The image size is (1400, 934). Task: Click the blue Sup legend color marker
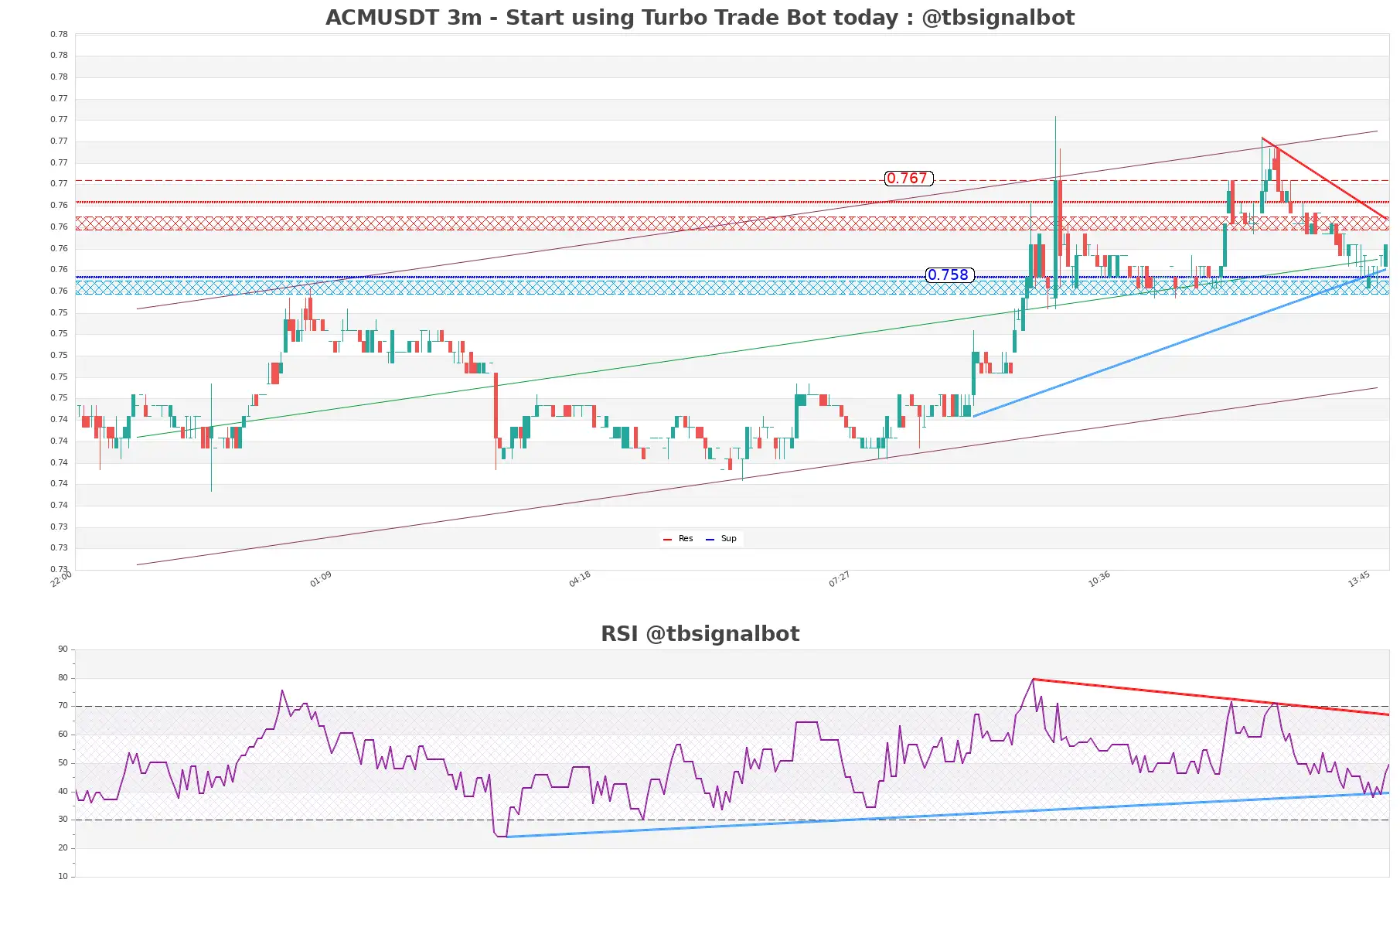(x=710, y=539)
